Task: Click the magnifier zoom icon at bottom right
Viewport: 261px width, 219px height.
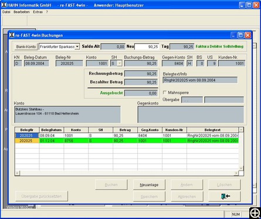Action: pyautogui.click(x=255, y=213)
